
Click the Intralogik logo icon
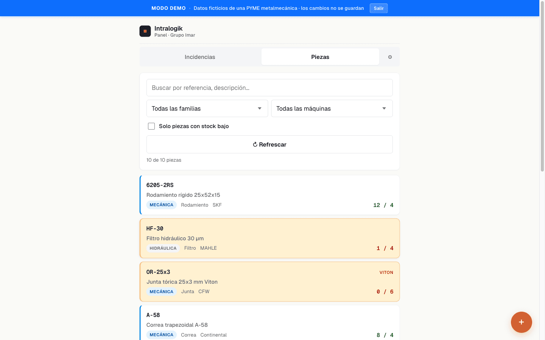click(145, 31)
